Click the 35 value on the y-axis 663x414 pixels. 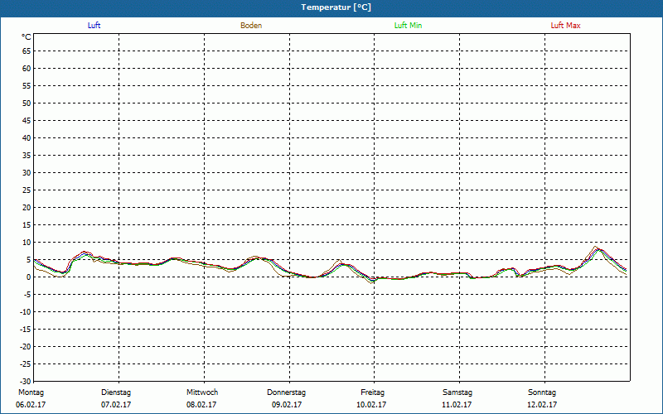27,156
